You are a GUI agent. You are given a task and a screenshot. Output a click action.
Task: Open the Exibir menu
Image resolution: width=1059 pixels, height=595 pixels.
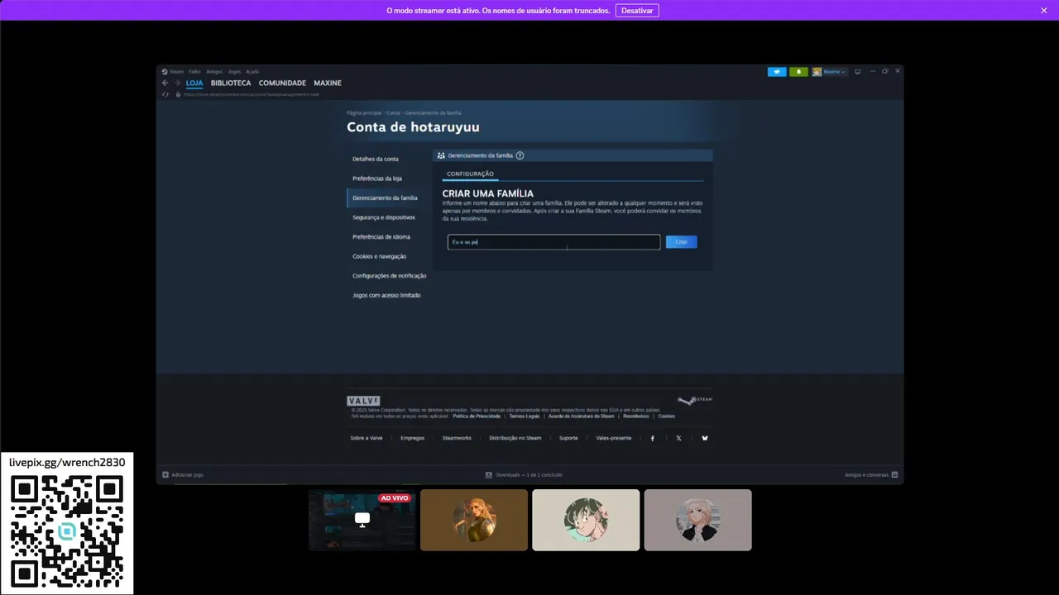194,72
